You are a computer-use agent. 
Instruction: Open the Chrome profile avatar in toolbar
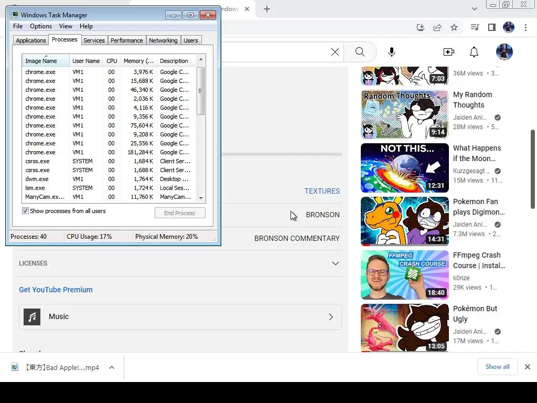509,27
